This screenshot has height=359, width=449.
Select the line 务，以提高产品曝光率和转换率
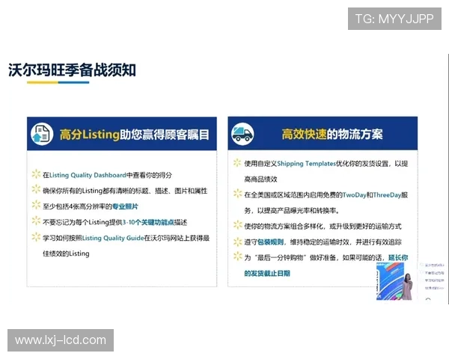(x=292, y=211)
